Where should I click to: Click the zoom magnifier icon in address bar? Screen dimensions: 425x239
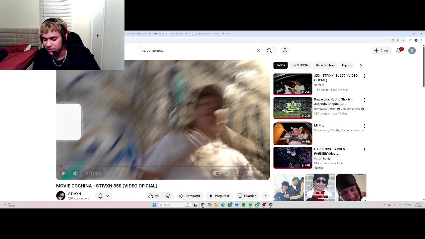point(397,40)
